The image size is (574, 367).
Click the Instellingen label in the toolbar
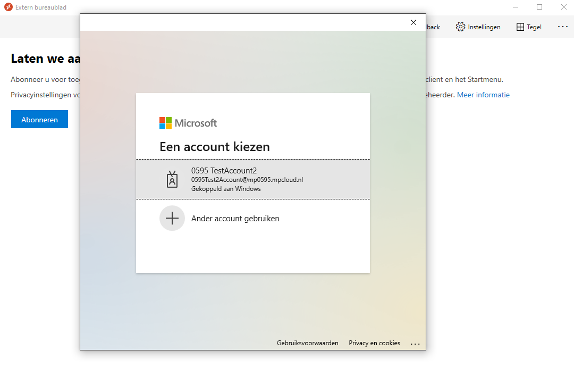click(484, 27)
